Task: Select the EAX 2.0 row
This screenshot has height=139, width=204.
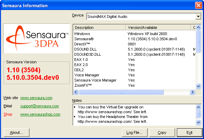Action: click(x=134, y=65)
